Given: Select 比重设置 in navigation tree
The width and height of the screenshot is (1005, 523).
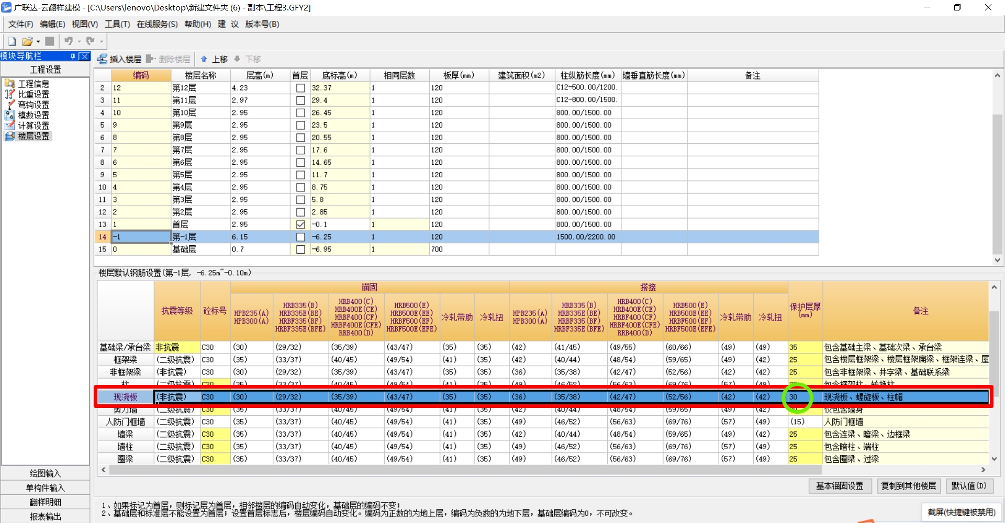Looking at the screenshot, I should click(x=27, y=94).
